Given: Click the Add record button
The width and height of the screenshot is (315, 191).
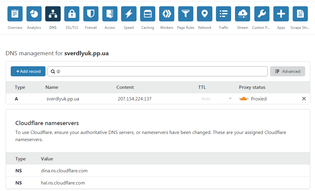Looking at the screenshot, I should coord(28,71).
